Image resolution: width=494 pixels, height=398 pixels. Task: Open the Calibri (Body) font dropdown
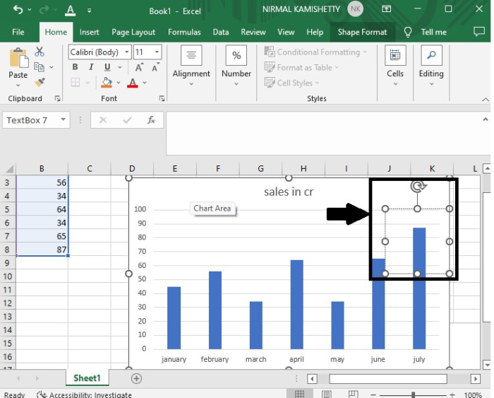pos(127,52)
